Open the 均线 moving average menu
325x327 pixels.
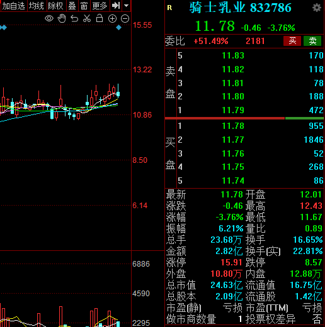point(37,6)
